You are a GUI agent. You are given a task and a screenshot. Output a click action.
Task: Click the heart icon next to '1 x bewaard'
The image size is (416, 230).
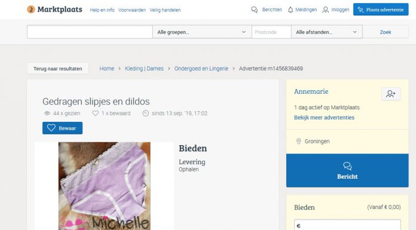[x=95, y=114]
